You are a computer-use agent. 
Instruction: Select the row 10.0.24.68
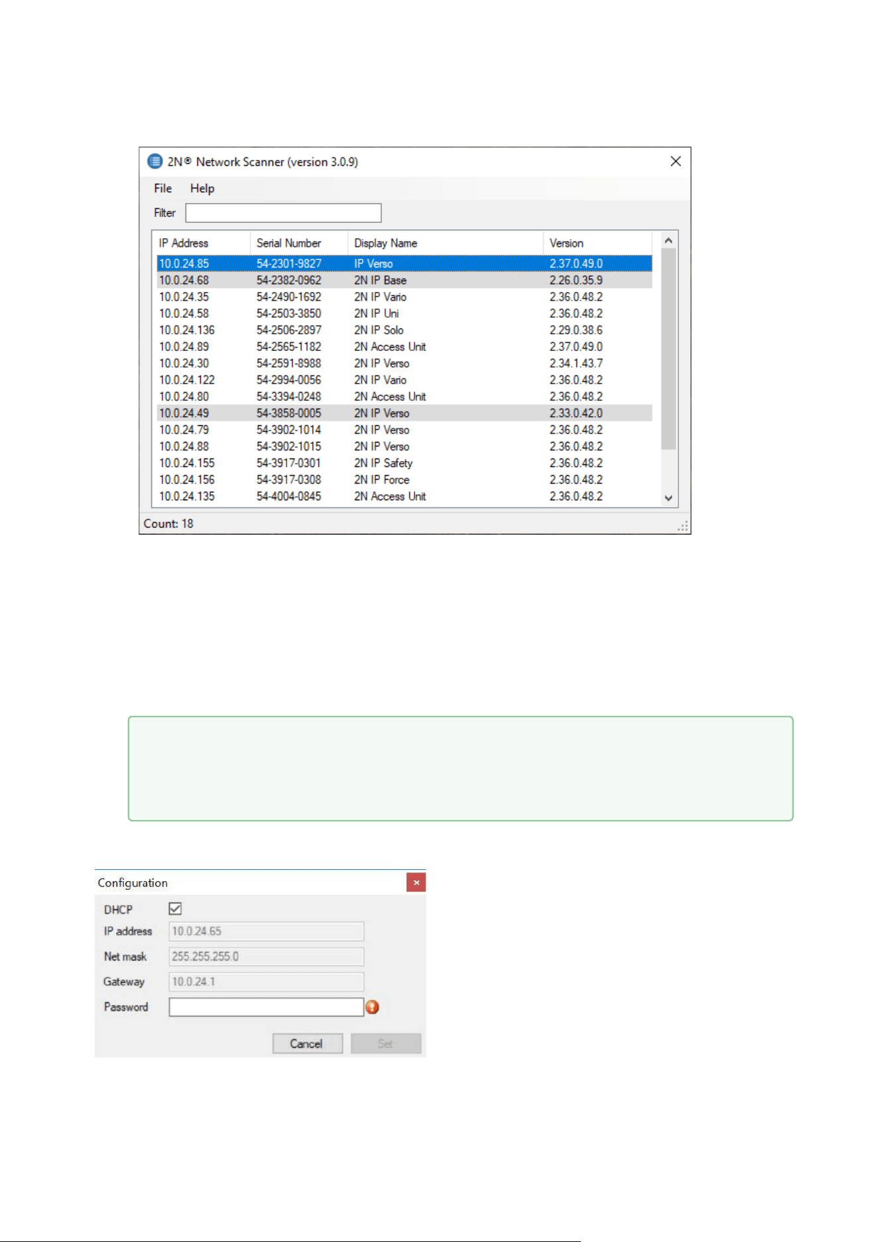[405, 280]
